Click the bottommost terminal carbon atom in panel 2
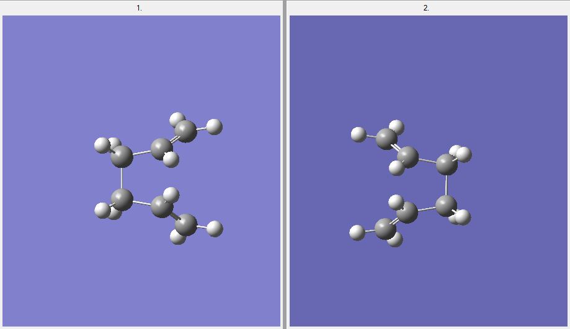 [x=386, y=229]
